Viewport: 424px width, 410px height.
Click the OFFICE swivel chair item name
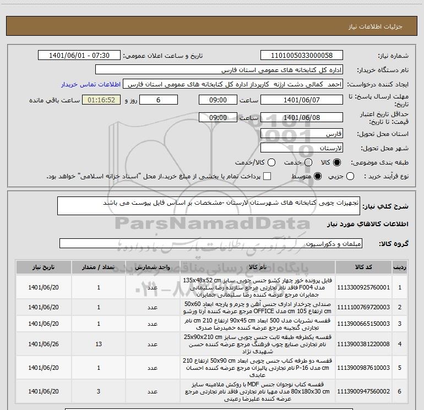point(258,307)
